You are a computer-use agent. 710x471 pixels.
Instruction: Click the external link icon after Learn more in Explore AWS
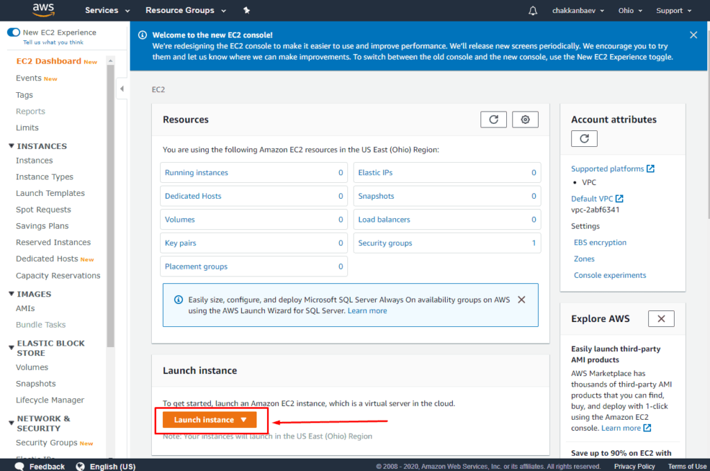pyautogui.click(x=648, y=428)
